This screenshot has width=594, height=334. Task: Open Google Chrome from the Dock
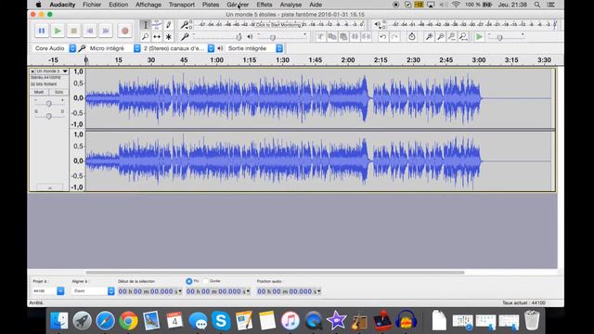click(x=128, y=321)
